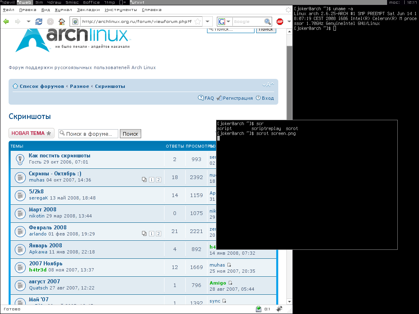Open topic Скрины - Октябрь :)
This screenshot has width=419, height=314.
(x=55, y=173)
